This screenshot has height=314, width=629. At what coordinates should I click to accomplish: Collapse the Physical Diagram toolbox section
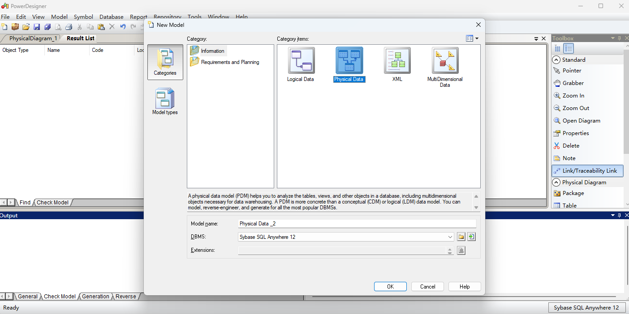[x=556, y=182]
